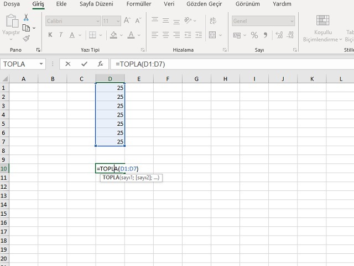The width and height of the screenshot is (354, 266).
Task: Select all cells with corner triangle
Action: pyautogui.click(x=4, y=79)
